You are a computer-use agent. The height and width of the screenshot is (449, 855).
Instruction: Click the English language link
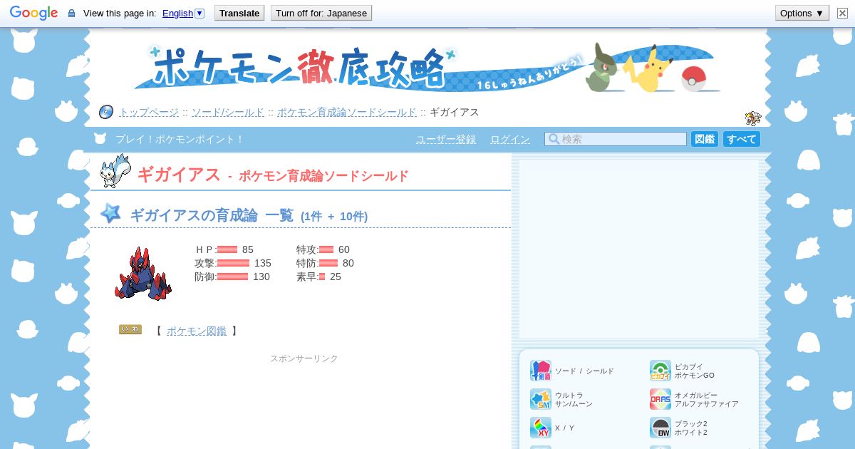click(x=177, y=13)
